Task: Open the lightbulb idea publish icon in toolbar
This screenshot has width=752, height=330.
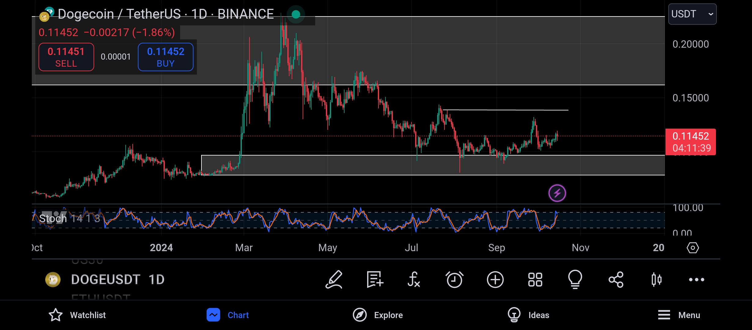Action: [x=575, y=280]
